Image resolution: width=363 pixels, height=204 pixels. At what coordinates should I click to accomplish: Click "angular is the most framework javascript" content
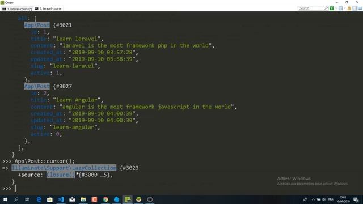146,107
